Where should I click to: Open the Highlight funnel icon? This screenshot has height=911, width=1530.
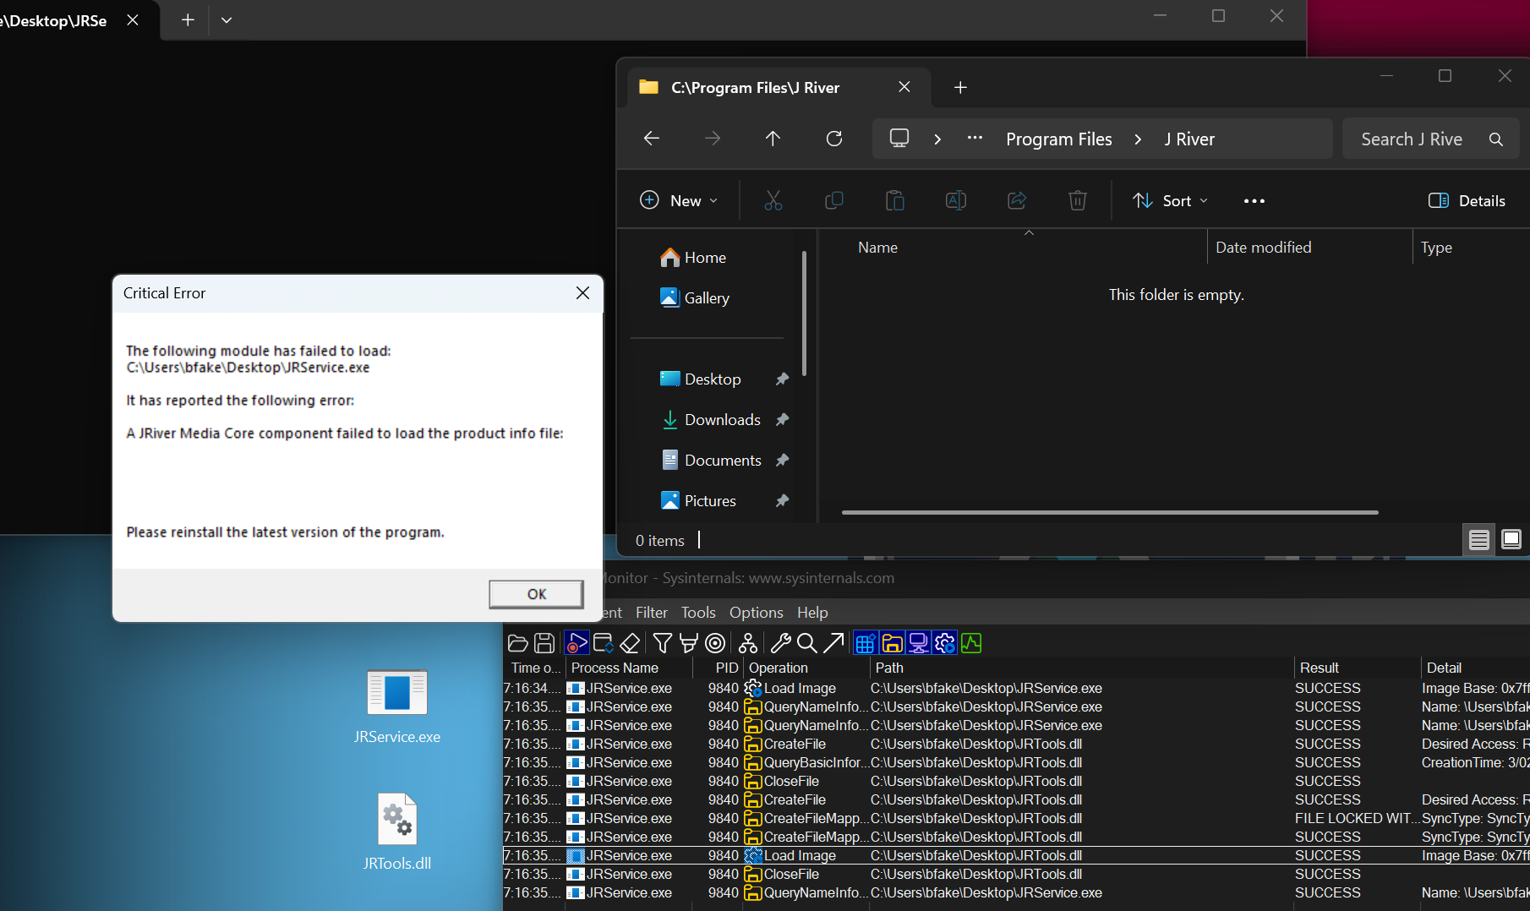pos(687,643)
